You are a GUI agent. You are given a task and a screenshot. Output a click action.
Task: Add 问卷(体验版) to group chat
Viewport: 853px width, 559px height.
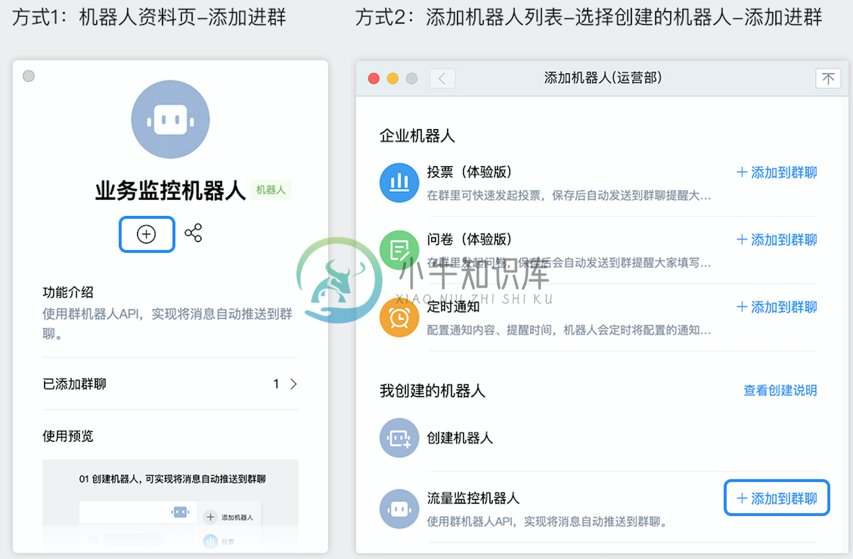tap(777, 240)
